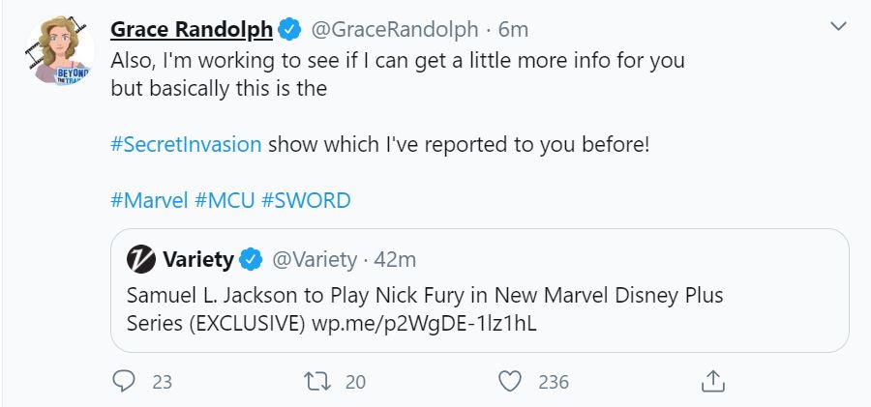Click Variety's blue verified badge

coord(251,259)
